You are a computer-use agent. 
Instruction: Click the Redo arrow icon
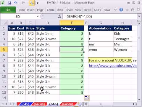tap(23, 3)
